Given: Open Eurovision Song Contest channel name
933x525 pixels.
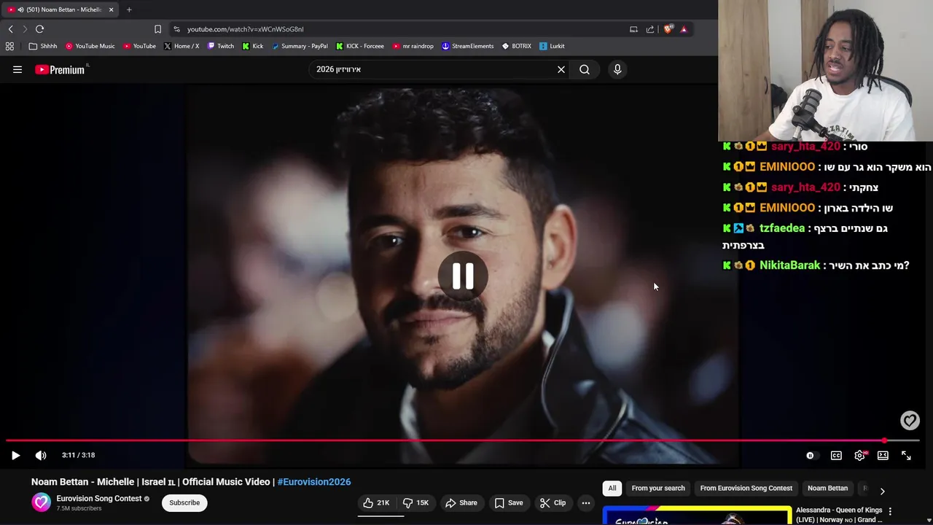Looking at the screenshot, I should pyautogui.click(x=99, y=499).
